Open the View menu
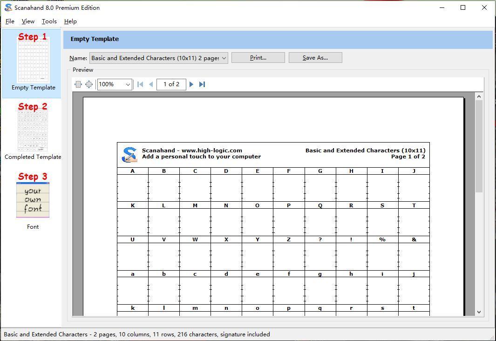This screenshot has width=496, height=341. pos(28,21)
